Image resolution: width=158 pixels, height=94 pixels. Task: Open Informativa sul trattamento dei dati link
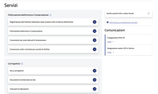(123, 23)
